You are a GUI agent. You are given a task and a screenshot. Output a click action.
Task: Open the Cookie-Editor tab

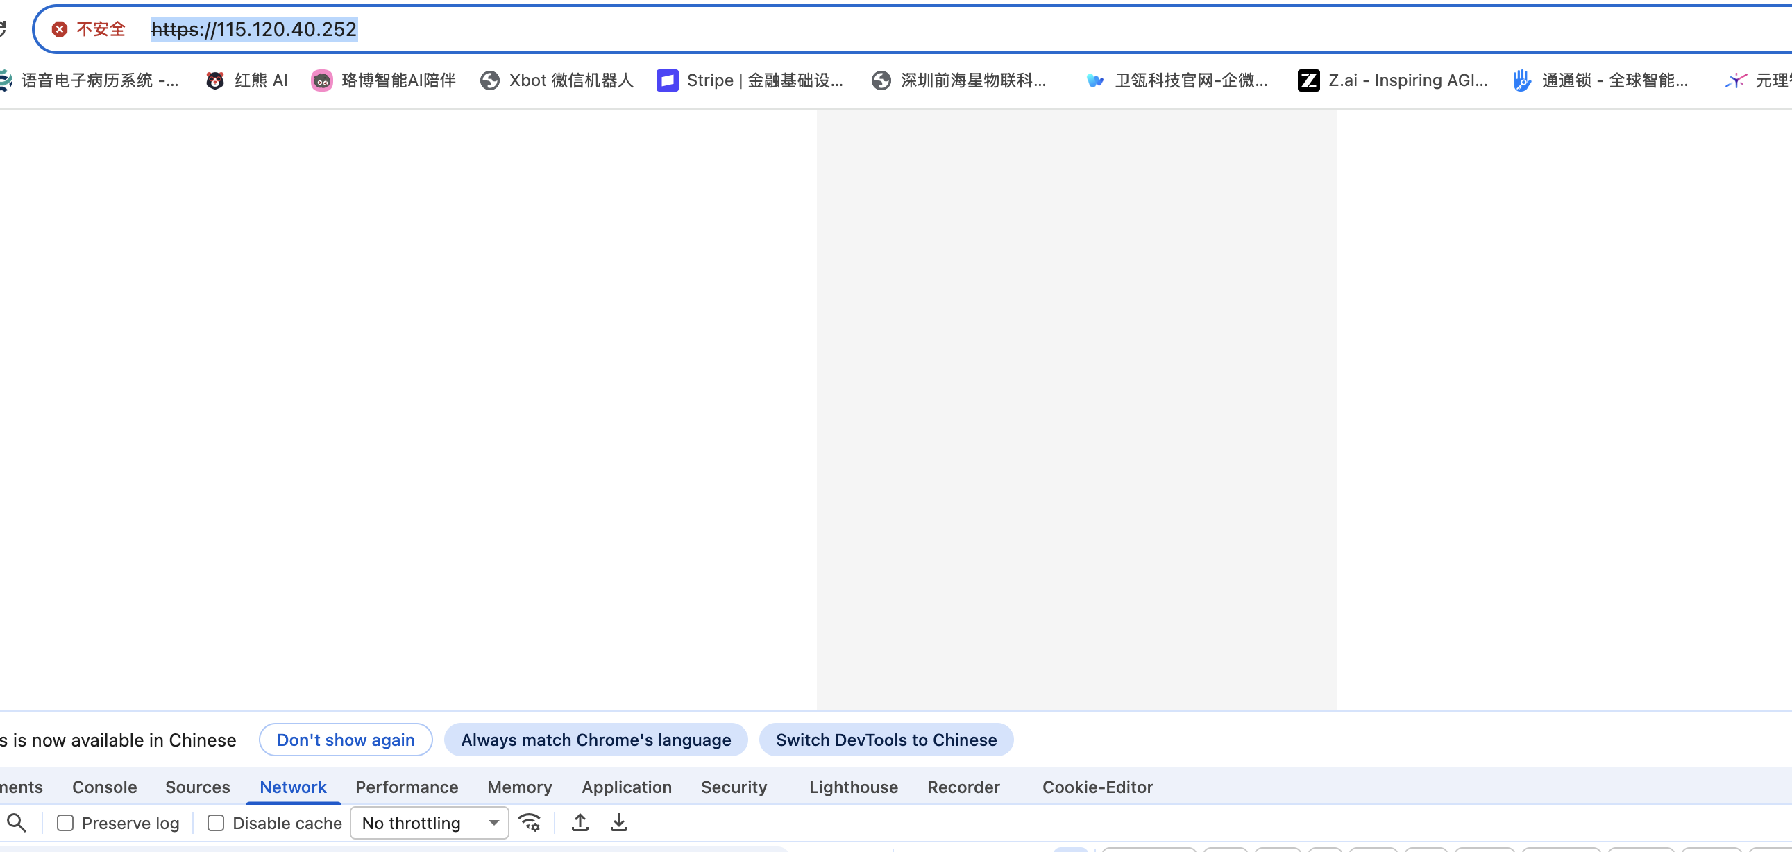pyautogui.click(x=1097, y=787)
